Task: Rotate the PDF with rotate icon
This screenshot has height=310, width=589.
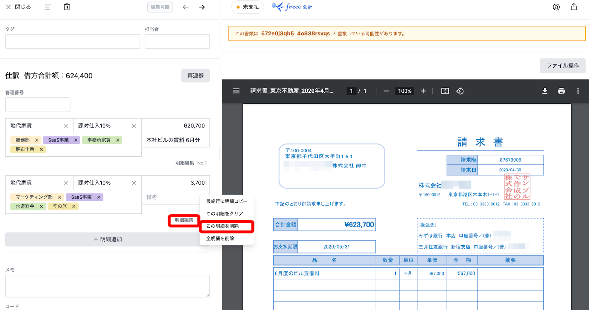Action: tap(460, 91)
